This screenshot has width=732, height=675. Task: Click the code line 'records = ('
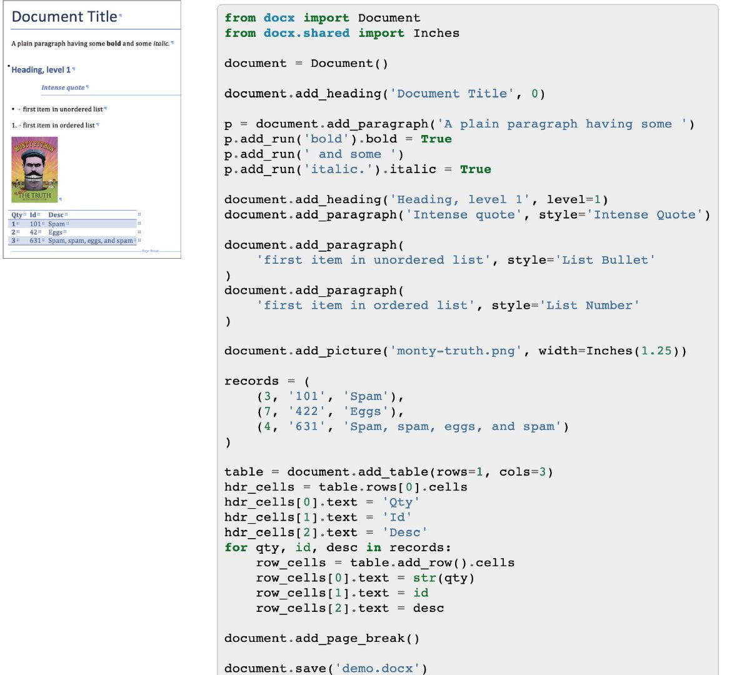coord(267,381)
